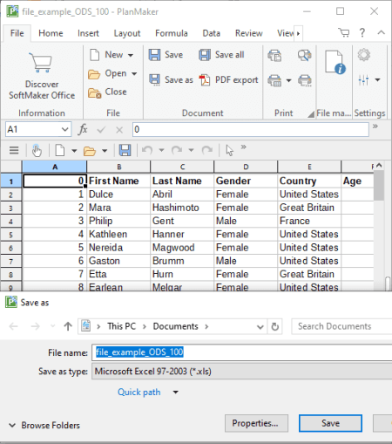The image size is (392, 444).
Task: Switch to the Formula ribbon tab
Action: click(172, 33)
